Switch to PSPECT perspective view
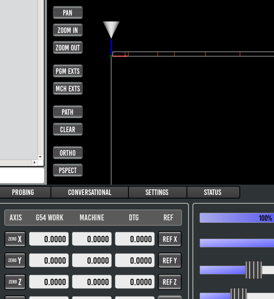Image resolution: width=274 pixels, height=299 pixels. tap(68, 170)
